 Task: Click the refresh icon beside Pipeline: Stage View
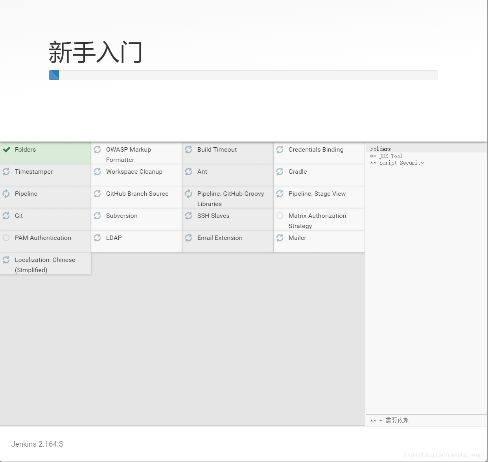pos(280,194)
